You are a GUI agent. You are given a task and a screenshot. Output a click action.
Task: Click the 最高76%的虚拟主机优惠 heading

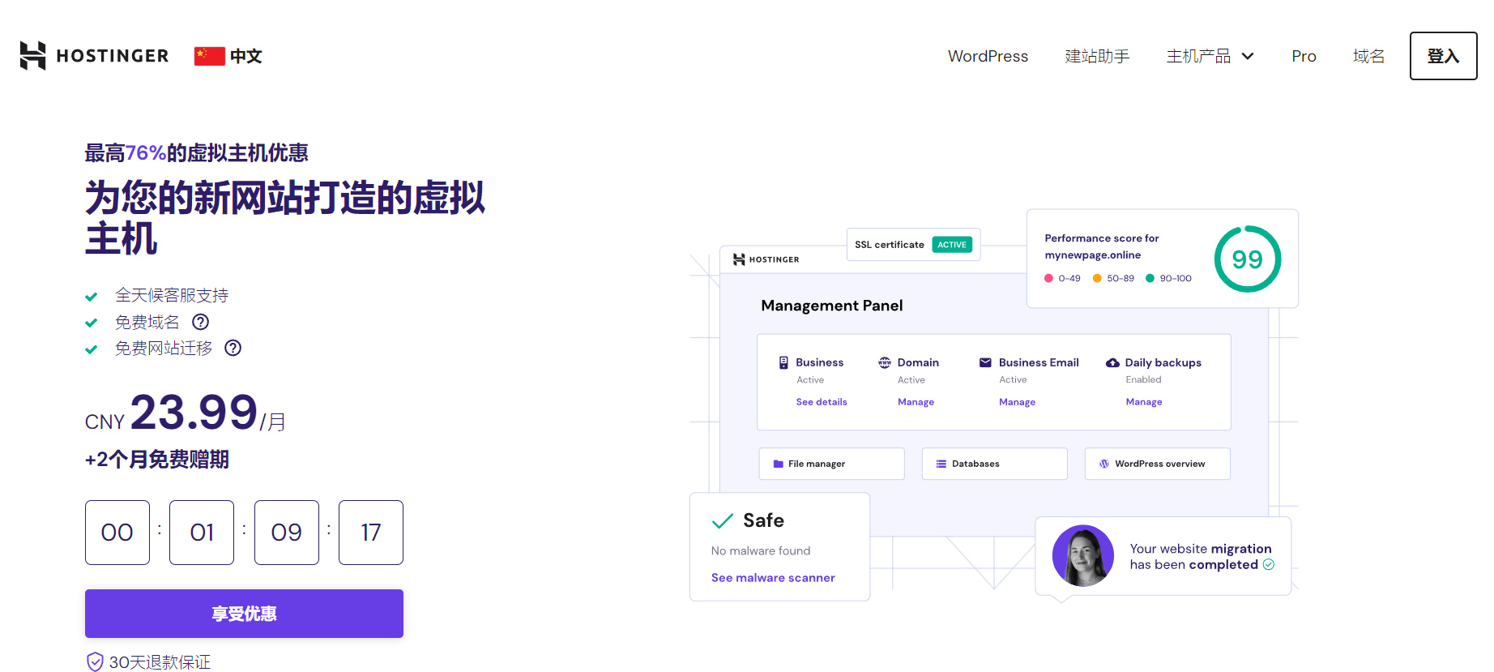click(197, 153)
